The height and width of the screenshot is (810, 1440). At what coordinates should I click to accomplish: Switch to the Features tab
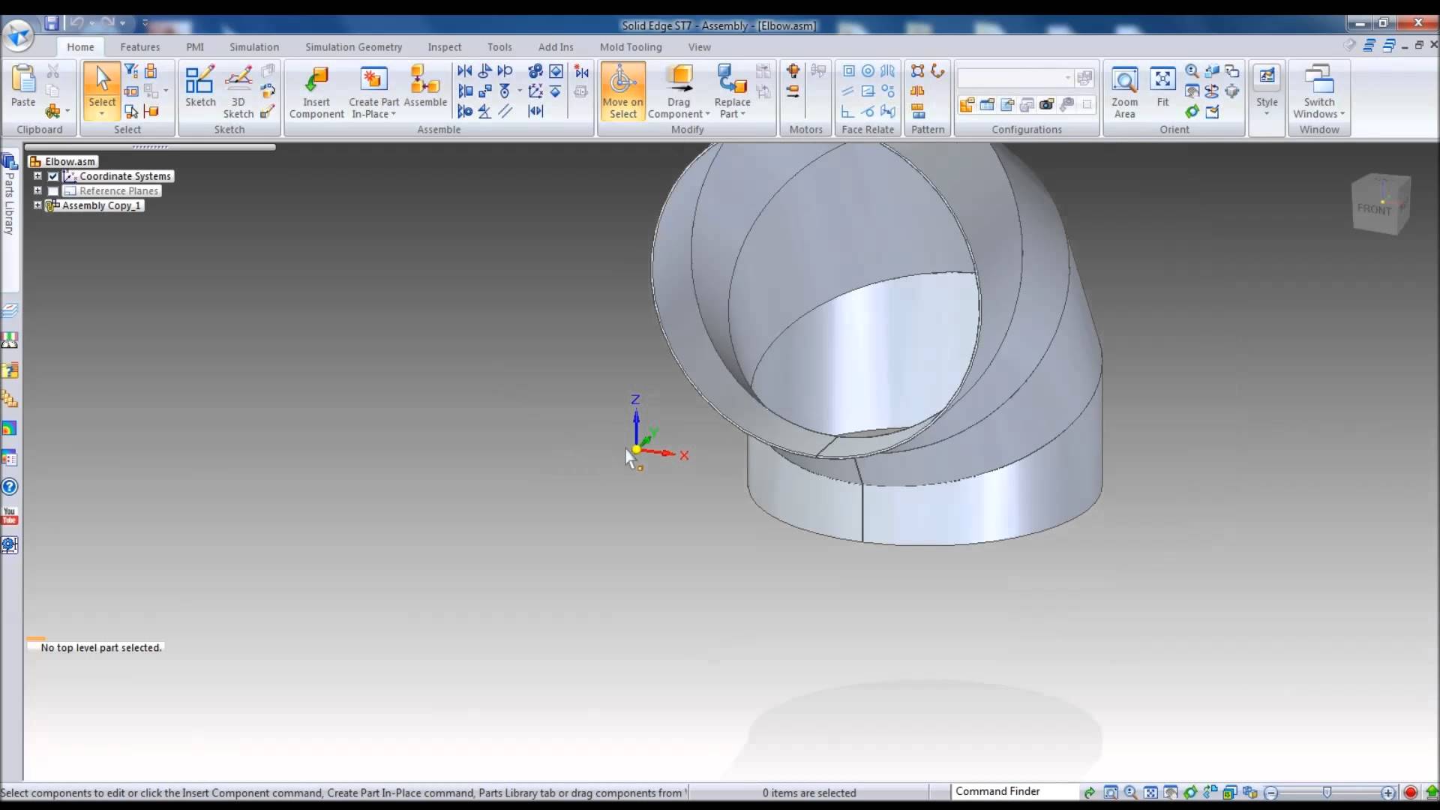click(139, 46)
